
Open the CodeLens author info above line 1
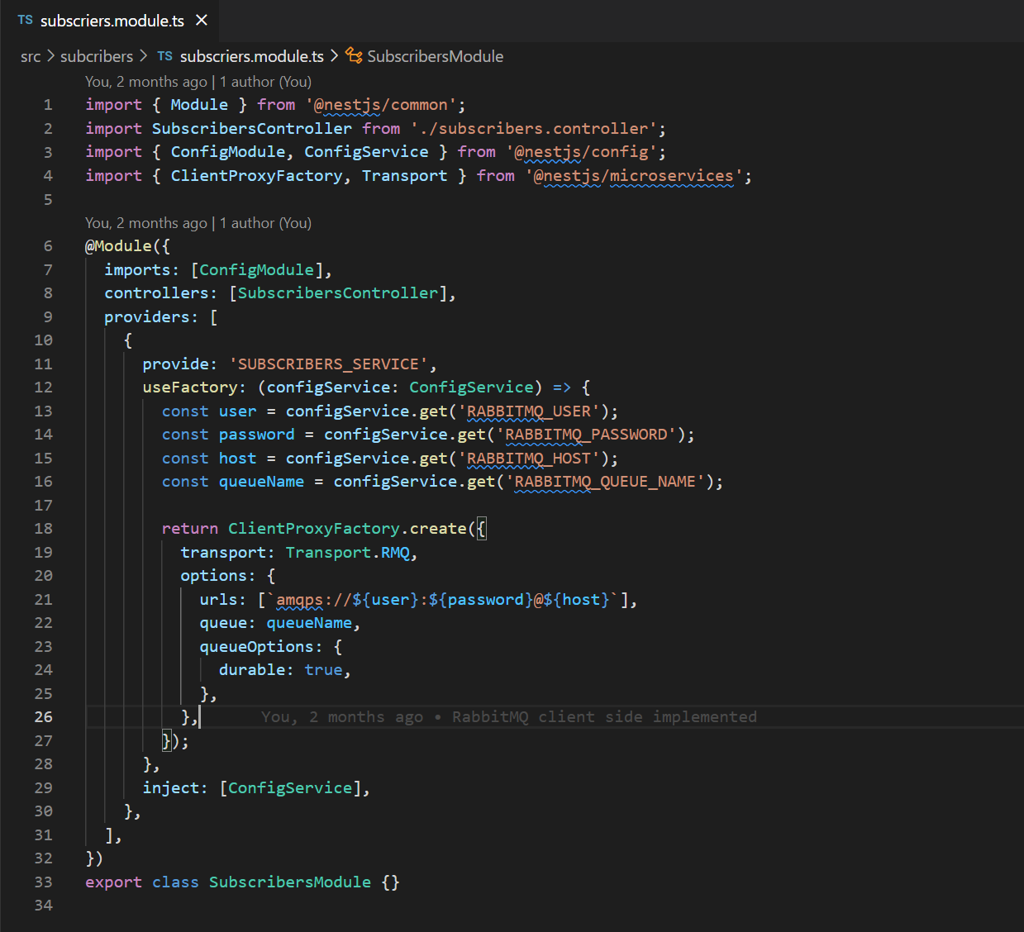click(x=198, y=82)
